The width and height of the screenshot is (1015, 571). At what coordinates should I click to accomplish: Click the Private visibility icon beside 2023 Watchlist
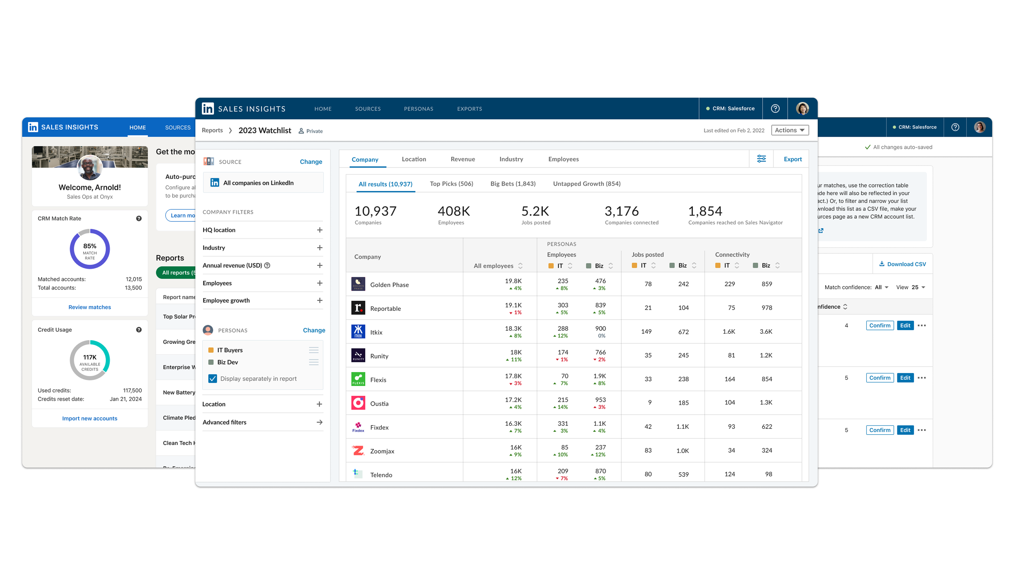point(301,131)
